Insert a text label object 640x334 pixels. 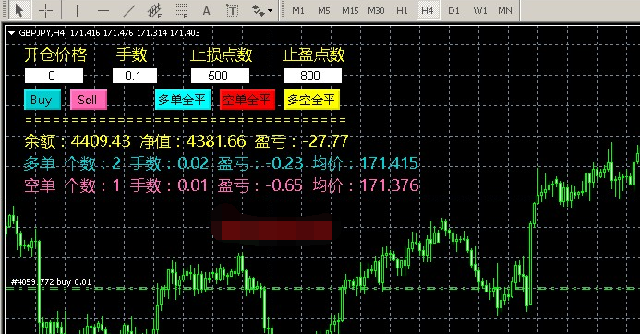(232, 10)
